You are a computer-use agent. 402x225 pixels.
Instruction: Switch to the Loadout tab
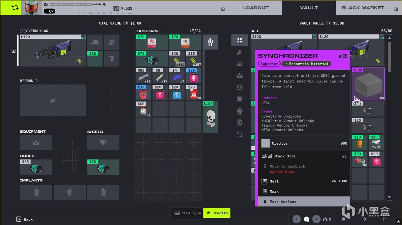[x=255, y=8]
